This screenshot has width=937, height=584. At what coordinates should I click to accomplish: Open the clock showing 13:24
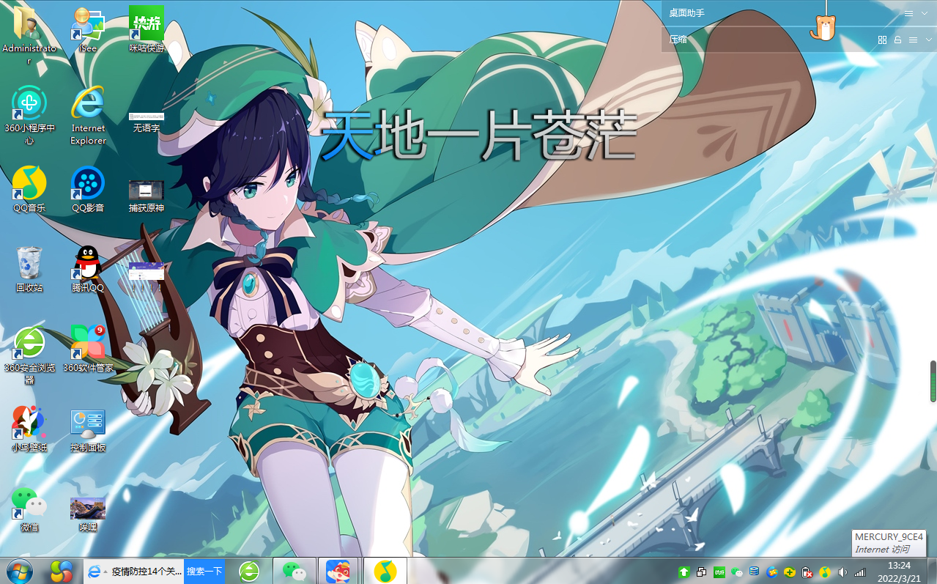click(899, 572)
